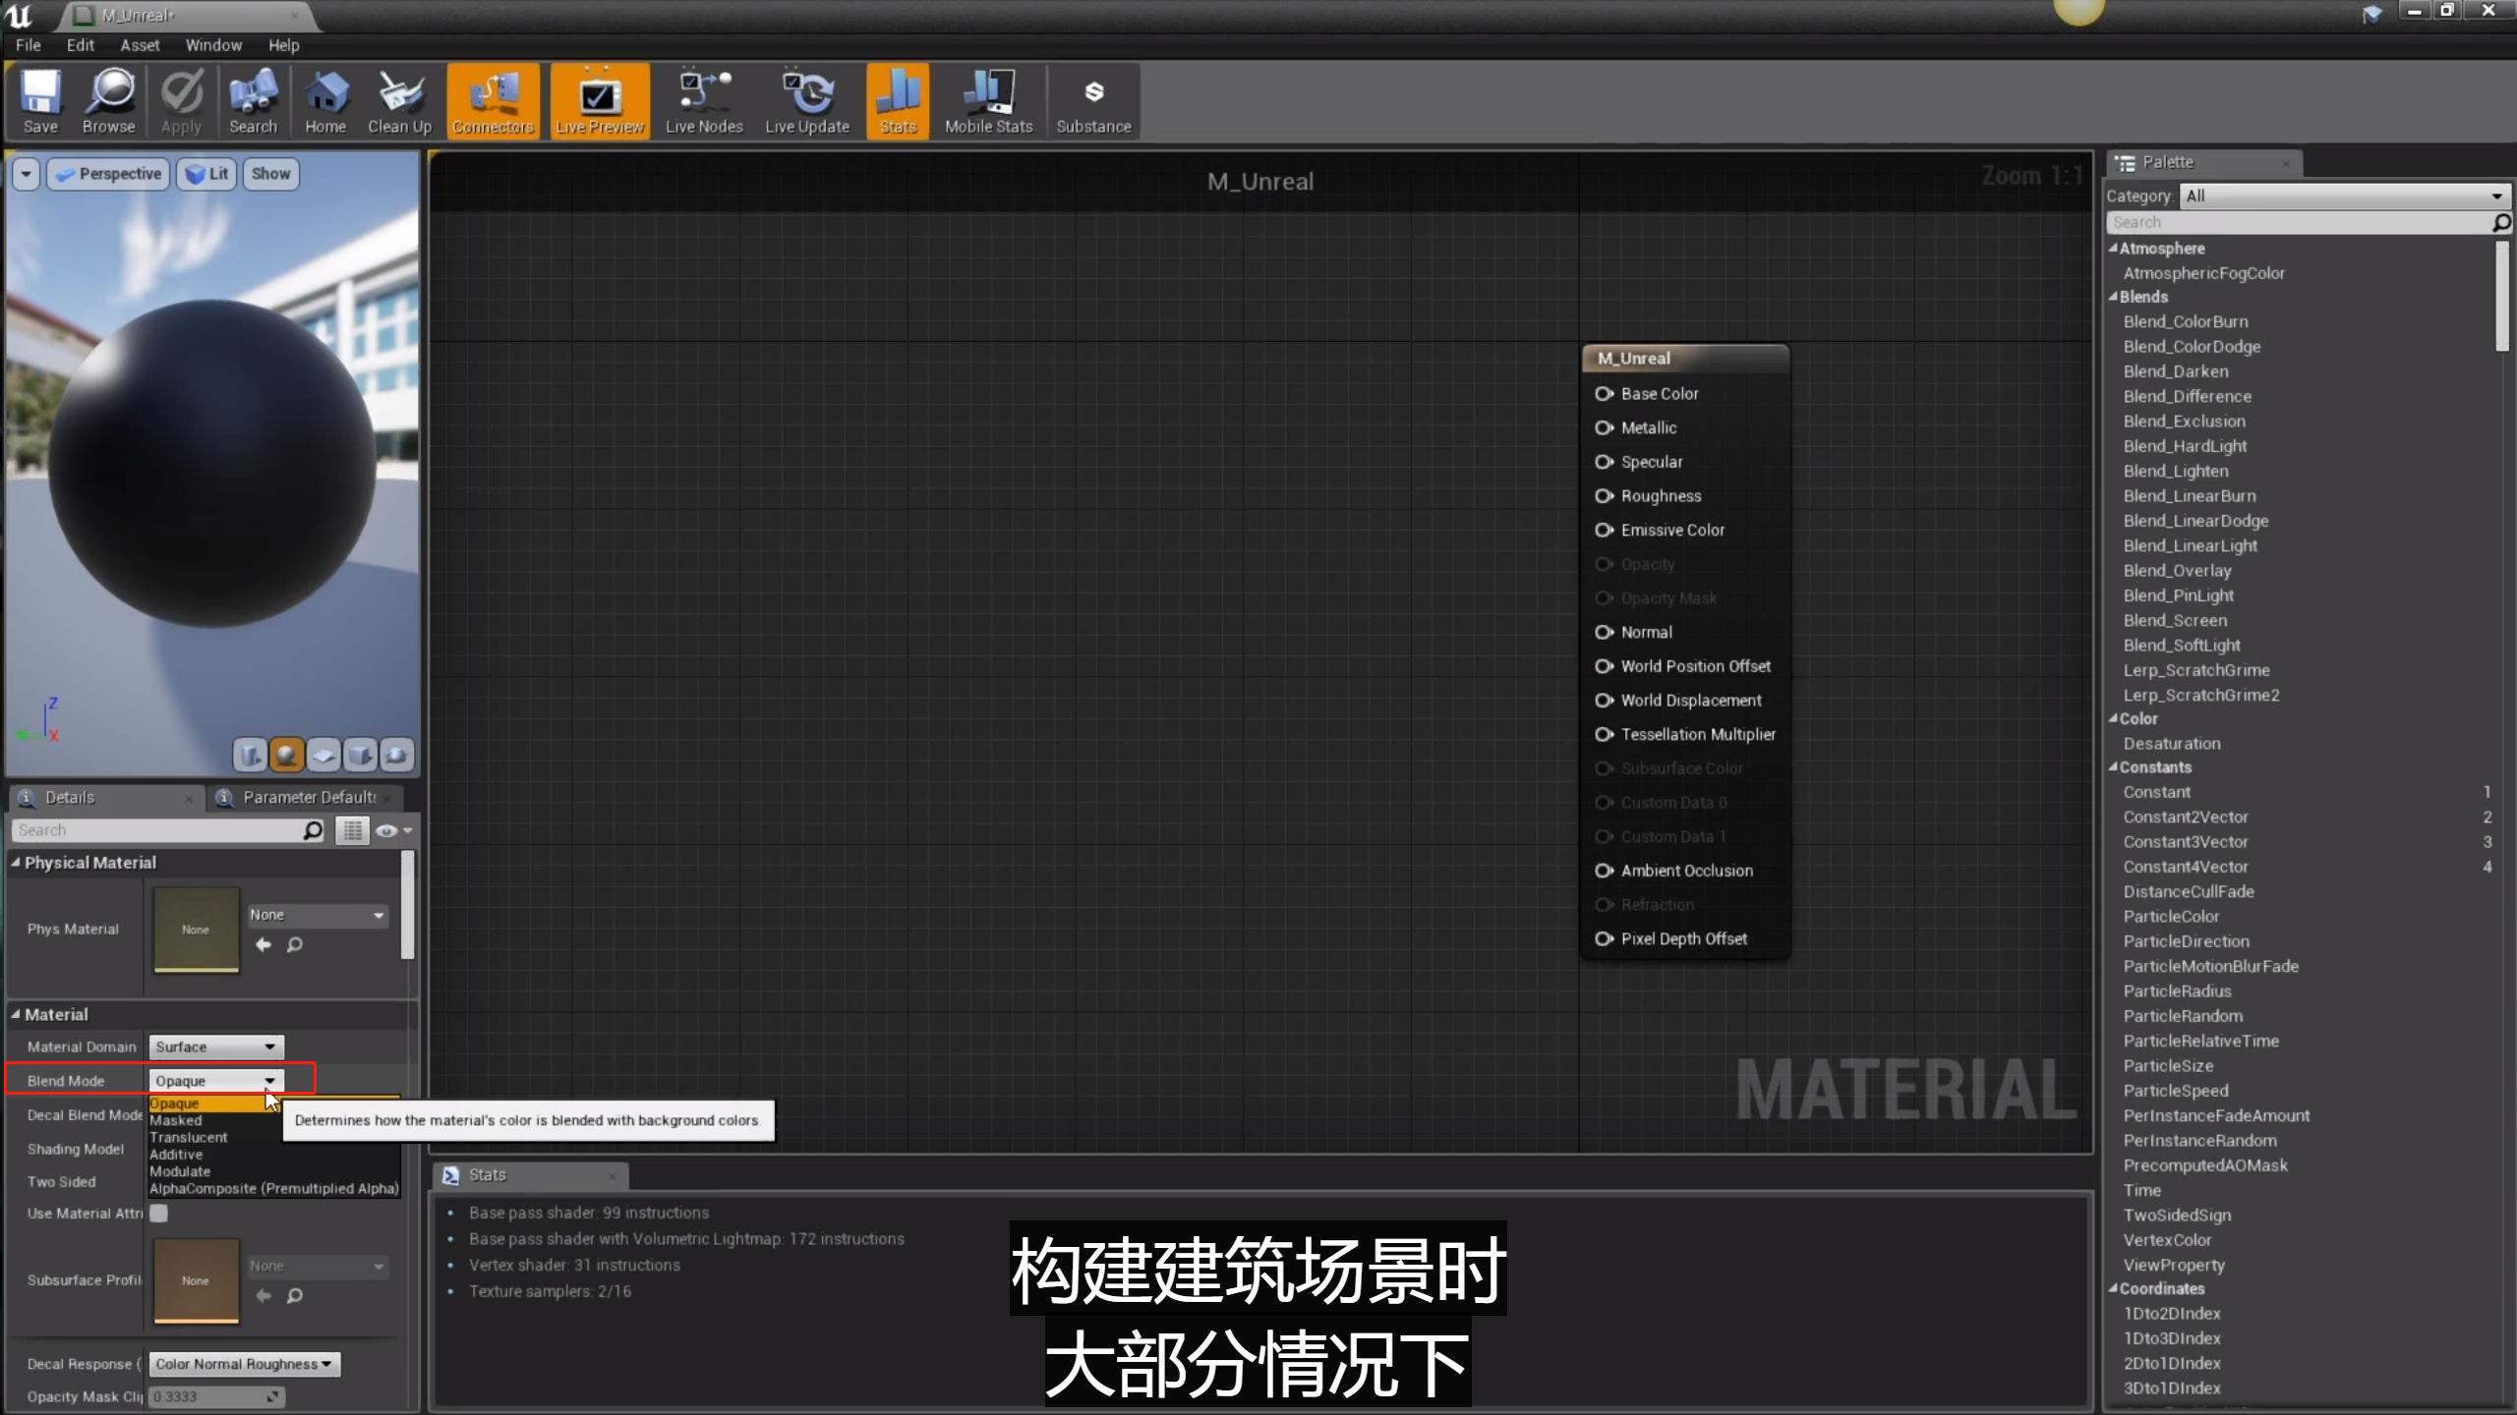
Task: Toggle Live Preview mode
Action: pyautogui.click(x=600, y=99)
